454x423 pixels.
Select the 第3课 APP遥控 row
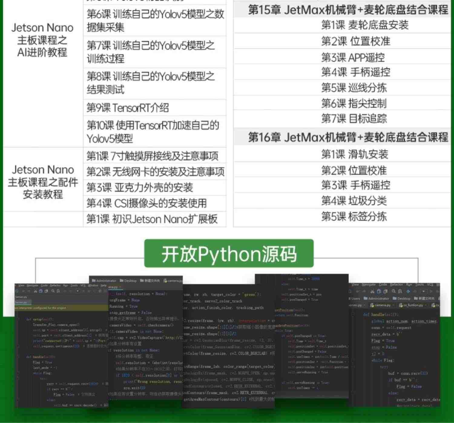(342, 57)
